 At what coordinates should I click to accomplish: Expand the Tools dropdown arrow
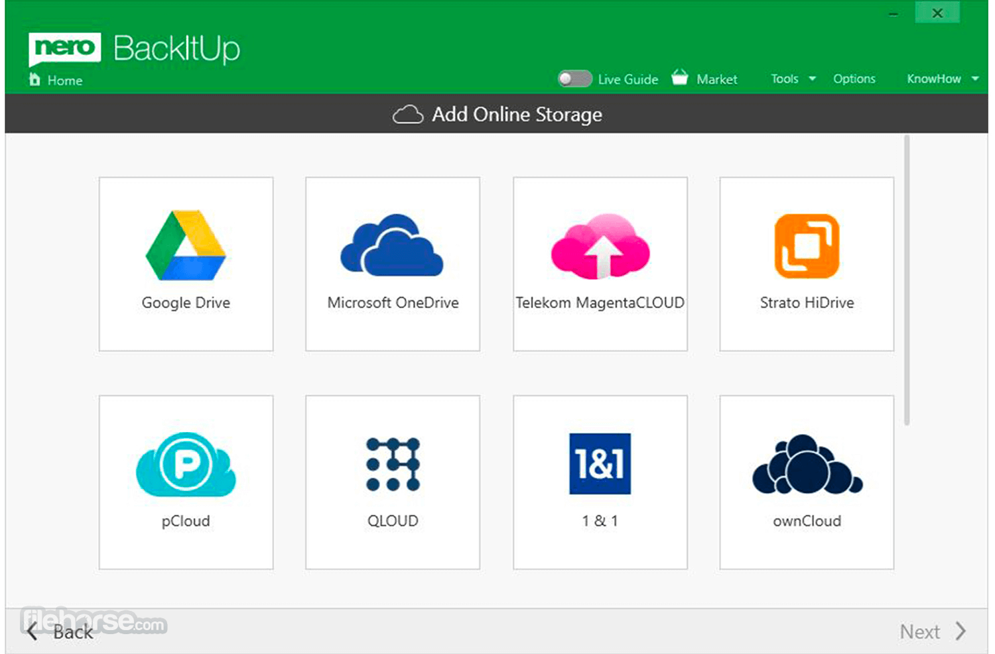tap(812, 79)
